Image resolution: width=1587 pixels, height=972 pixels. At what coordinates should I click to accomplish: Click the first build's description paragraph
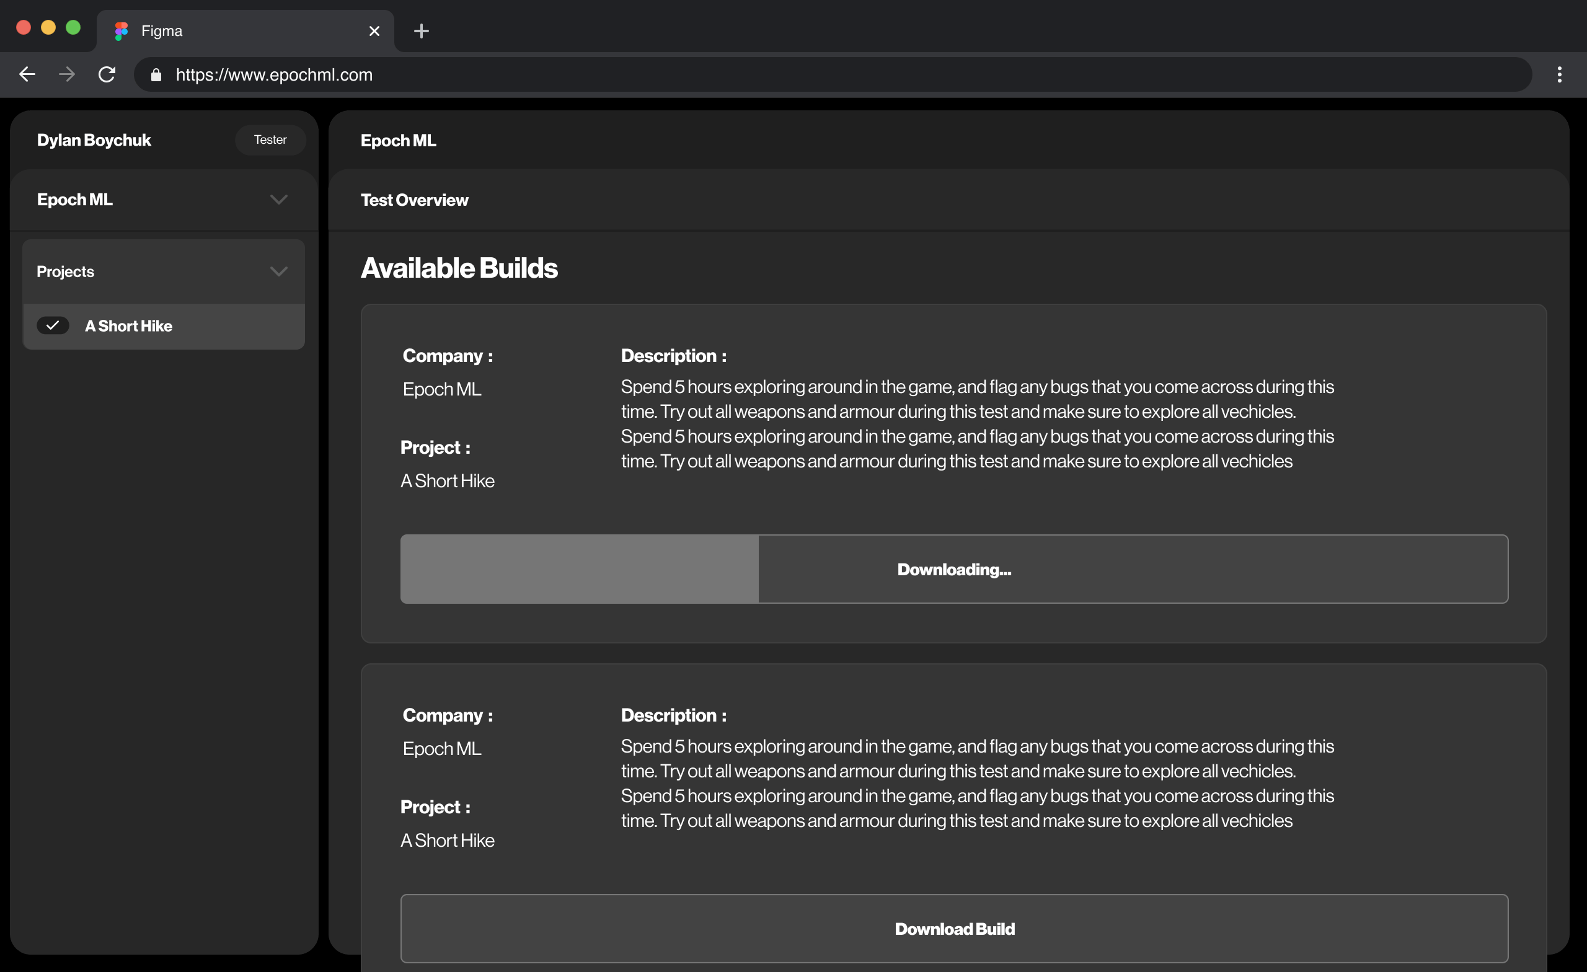(x=978, y=424)
